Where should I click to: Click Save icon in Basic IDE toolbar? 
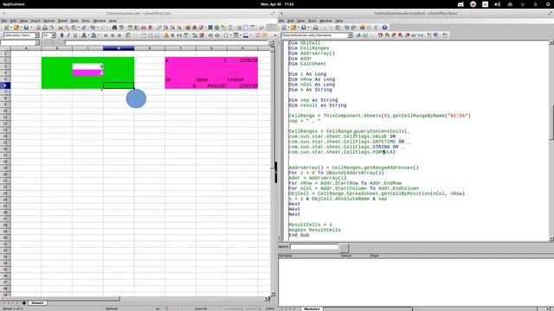click(303, 28)
